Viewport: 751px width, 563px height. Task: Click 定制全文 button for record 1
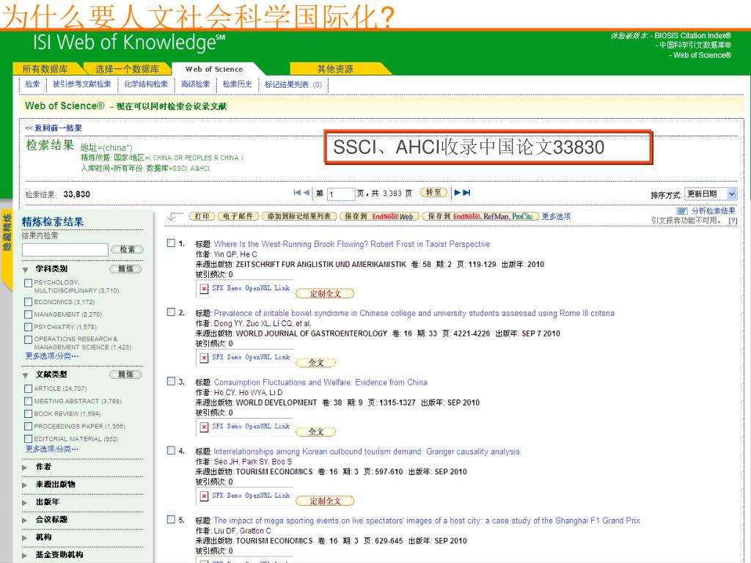[x=325, y=293]
